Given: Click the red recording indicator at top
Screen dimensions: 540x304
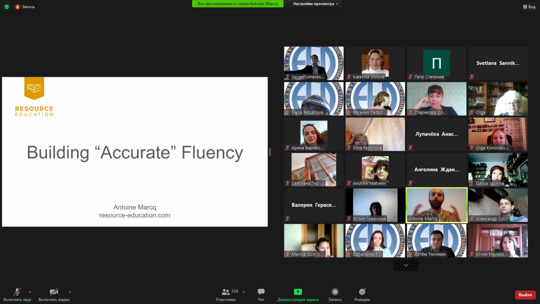Looking at the screenshot, I should (18, 7).
